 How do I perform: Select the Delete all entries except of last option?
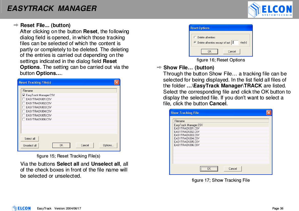[x=195, y=42]
